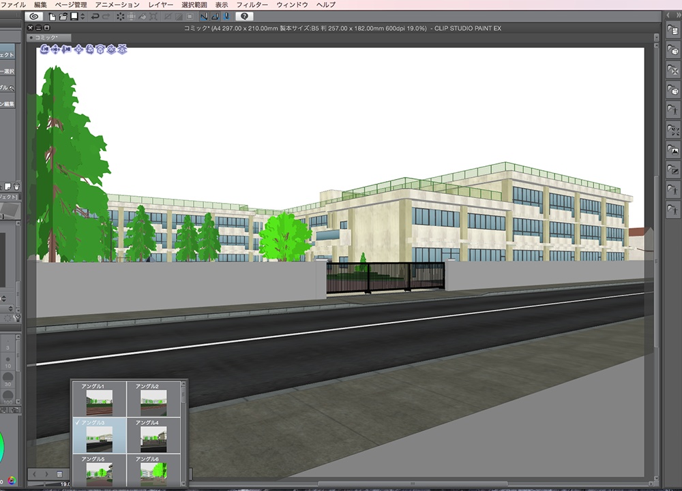Select the アングル4 camera preset
Viewport: 682px width, 491px height.
(153, 435)
